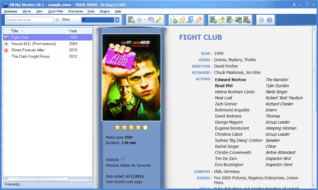Click the red alert icon beside Shrek Forever After

[x=6, y=50]
